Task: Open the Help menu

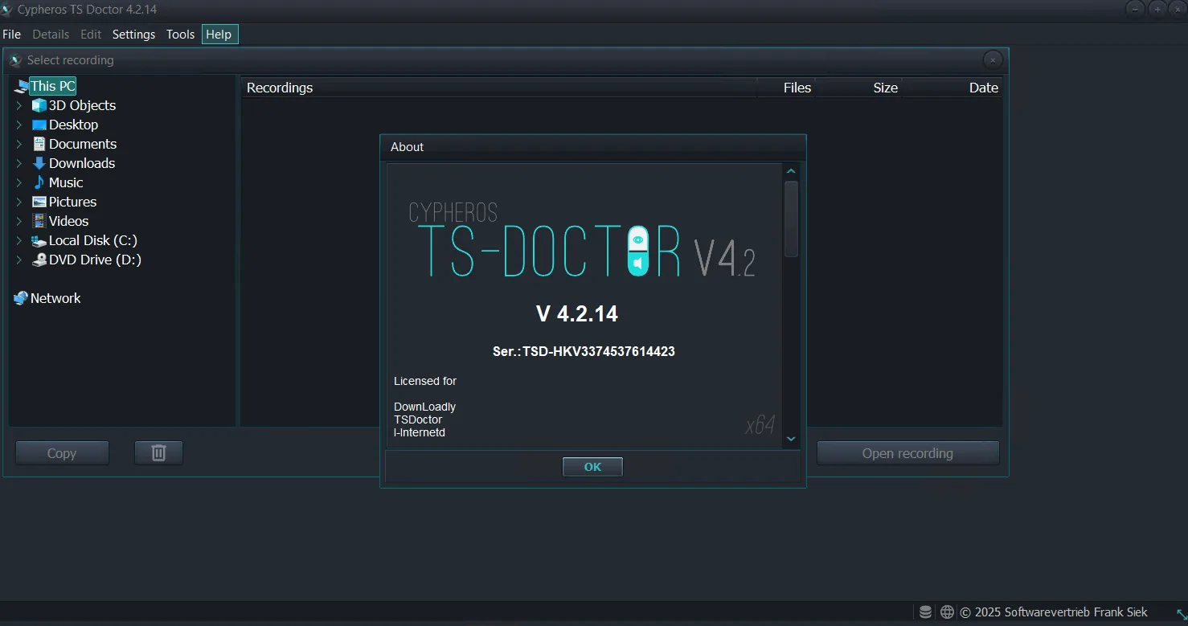Action: pyautogui.click(x=219, y=35)
